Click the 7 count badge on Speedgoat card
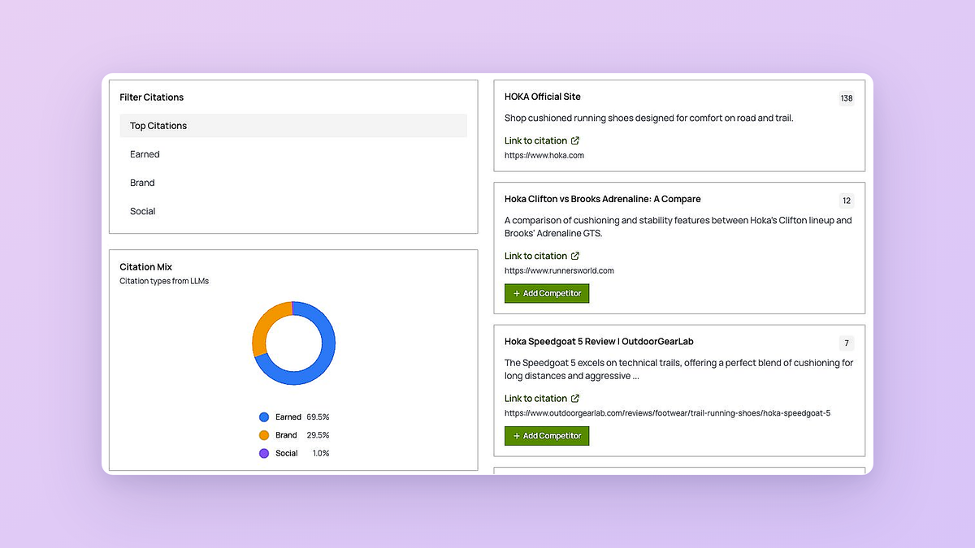The image size is (975, 548). (847, 343)
